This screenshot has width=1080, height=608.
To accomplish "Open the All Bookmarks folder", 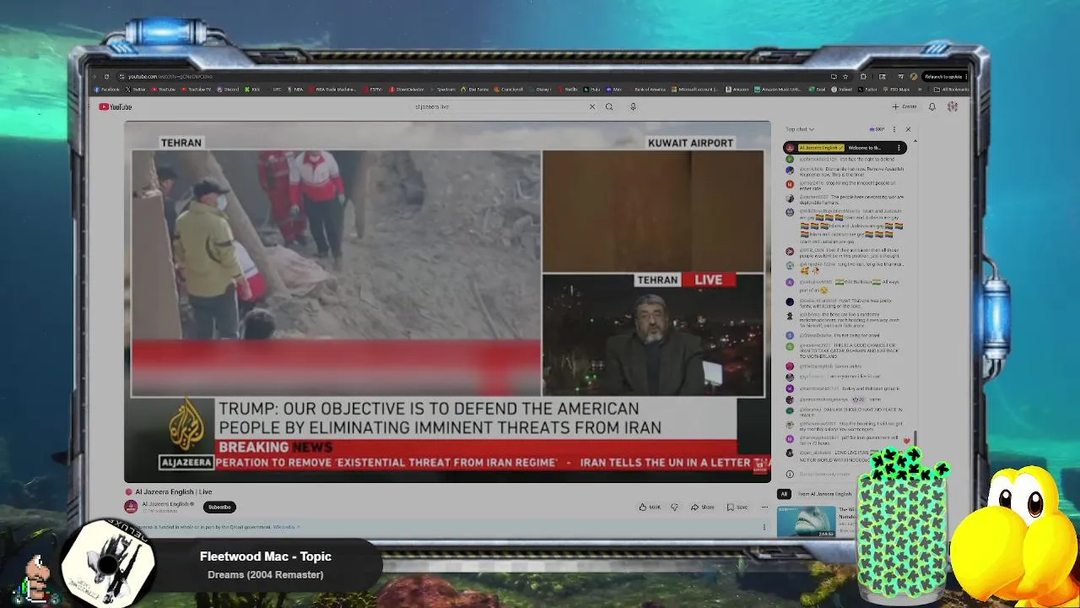I will [951, 90].
